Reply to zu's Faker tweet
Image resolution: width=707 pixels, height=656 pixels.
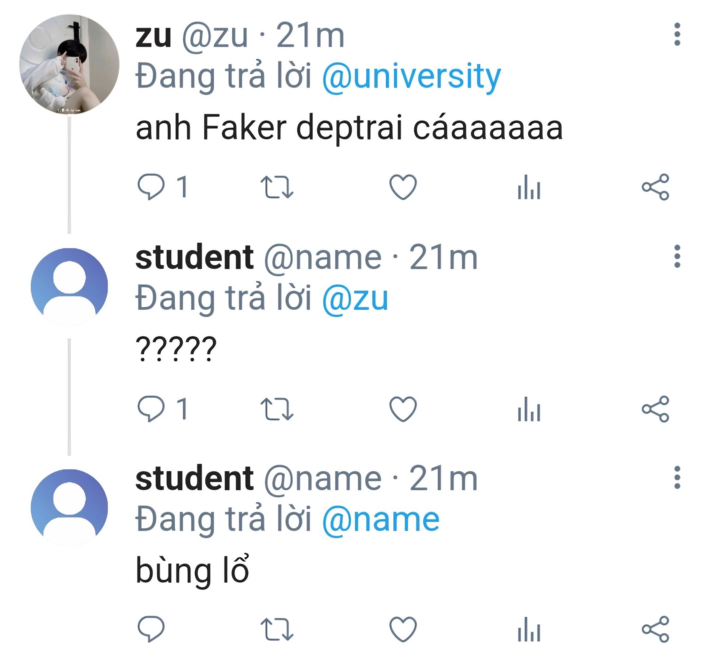point(151,187)
